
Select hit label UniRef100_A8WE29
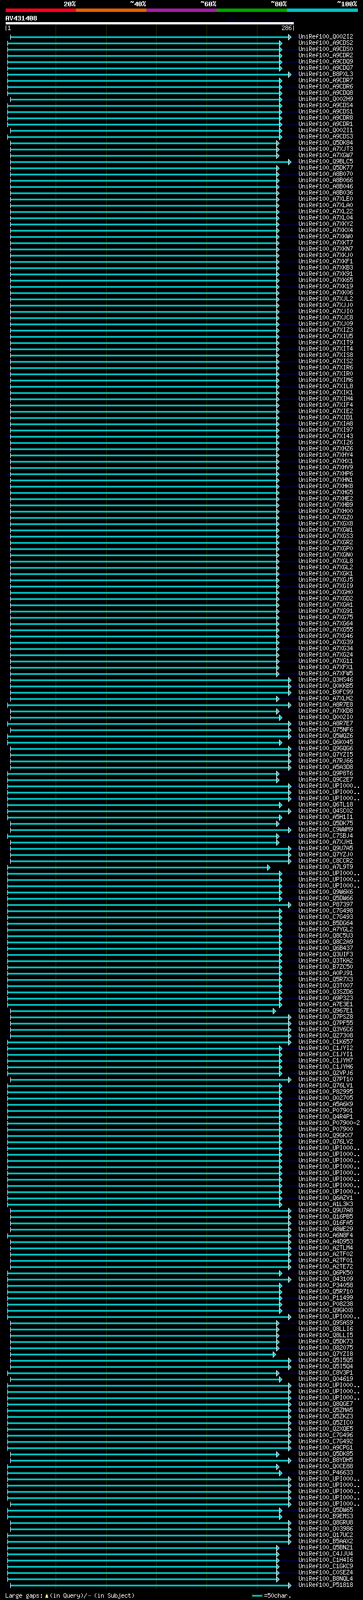pos(326,1229)
